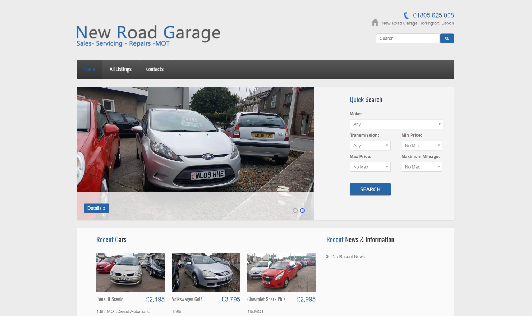Open the Maximum Mileage dropdown
The height and width of the screenshot is (316, 532).
(x=422, y=167)
